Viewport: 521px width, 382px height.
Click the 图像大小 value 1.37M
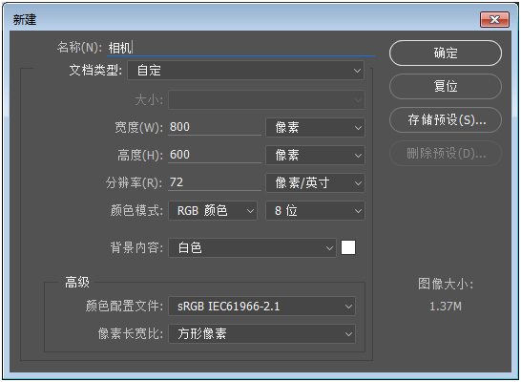(446, 307)
